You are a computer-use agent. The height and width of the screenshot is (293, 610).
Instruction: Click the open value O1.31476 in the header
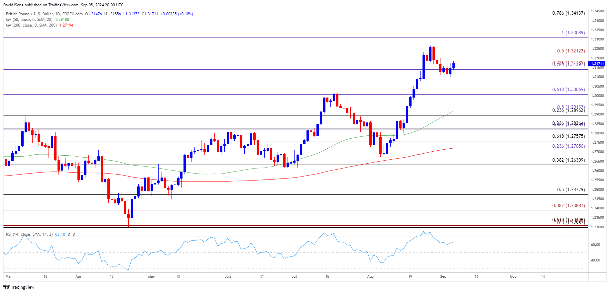point(94,14)
